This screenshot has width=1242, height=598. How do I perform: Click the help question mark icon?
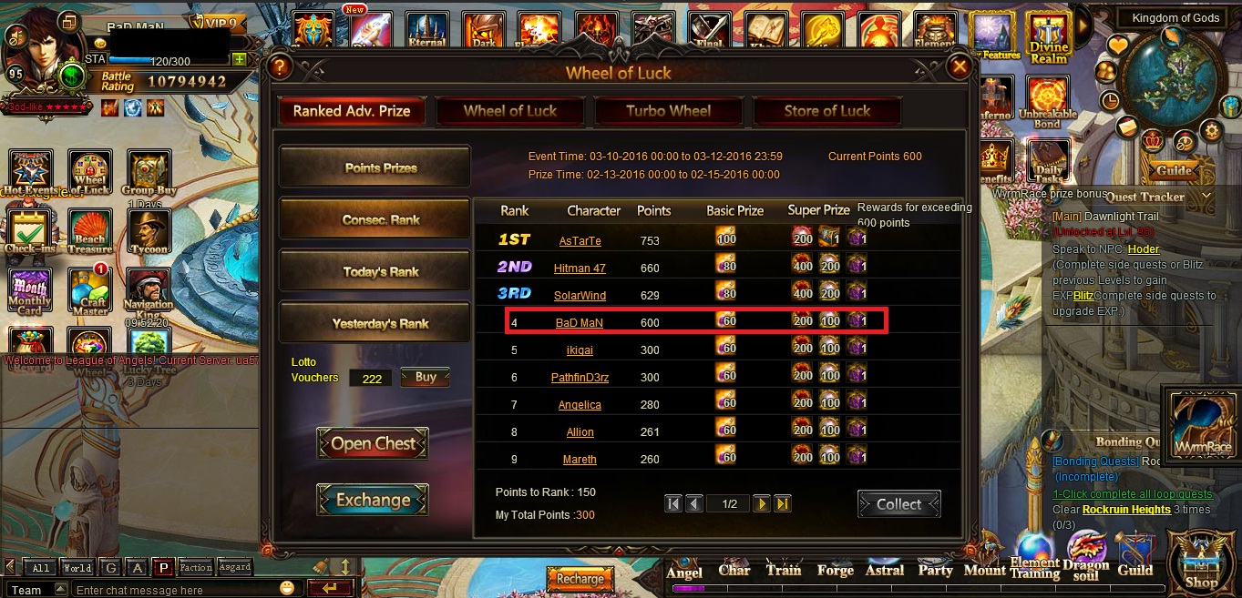pos(280,66)
